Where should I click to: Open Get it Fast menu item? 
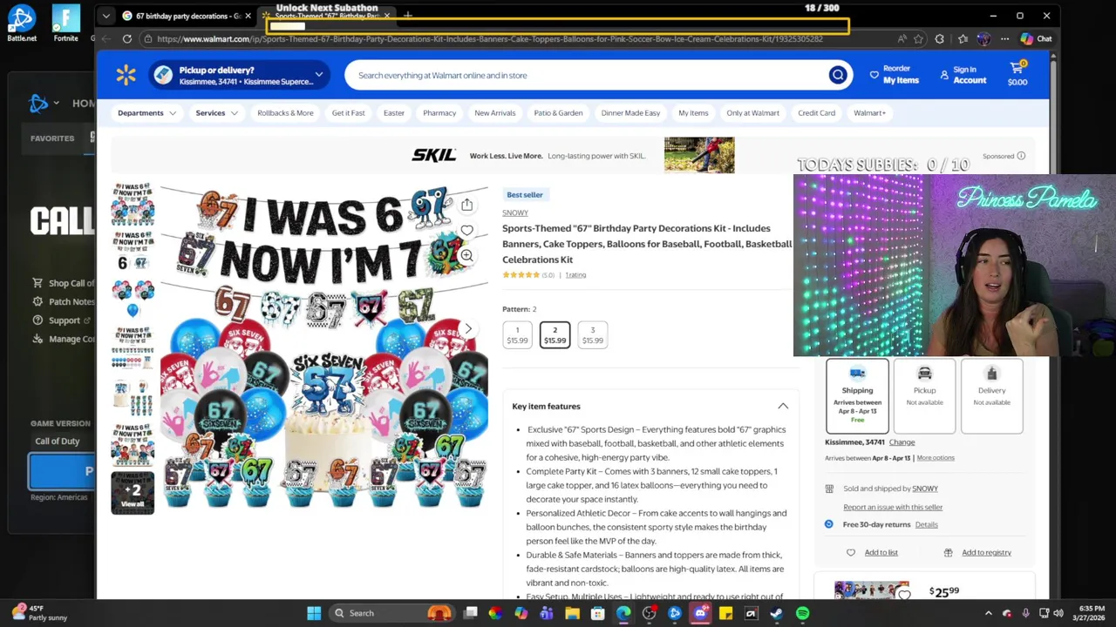coord(348,112)
